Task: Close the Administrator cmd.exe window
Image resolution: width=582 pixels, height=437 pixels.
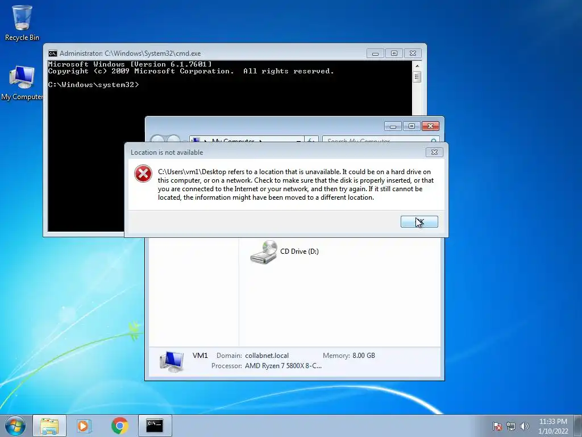Action: click(413, 53)
